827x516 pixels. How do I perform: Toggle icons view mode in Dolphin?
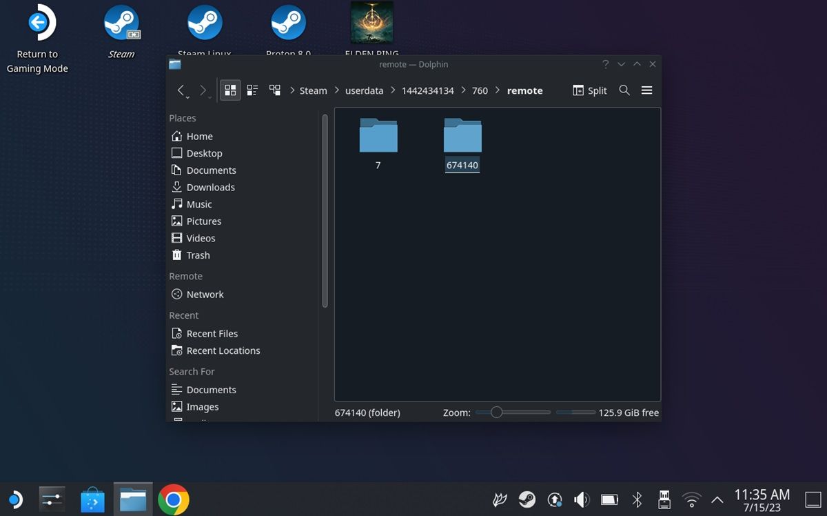[x=230, y=90]
